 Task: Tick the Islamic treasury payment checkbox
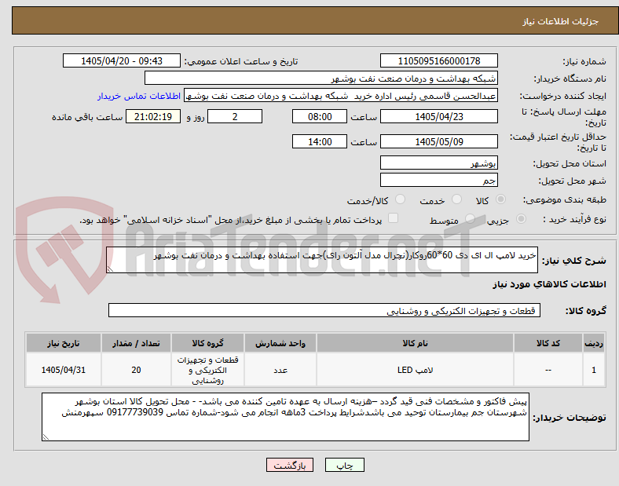pos(394,218)
